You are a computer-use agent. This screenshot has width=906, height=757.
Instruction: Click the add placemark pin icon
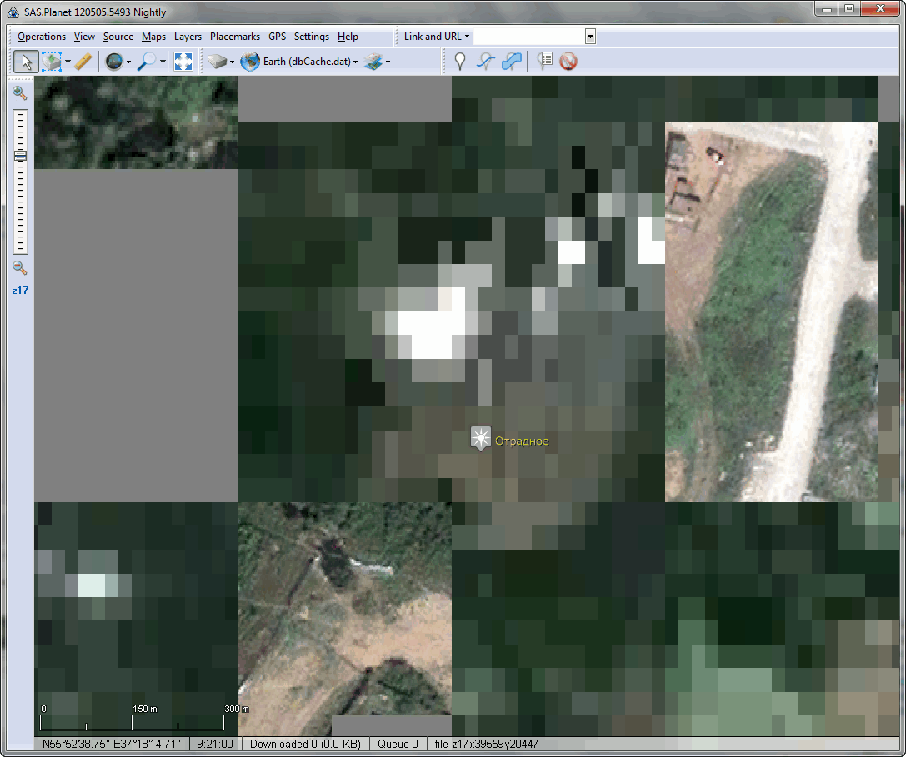460,62
